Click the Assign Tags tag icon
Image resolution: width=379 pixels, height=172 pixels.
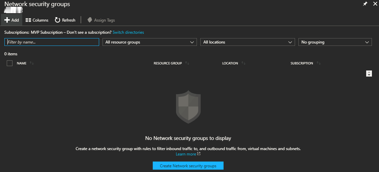point(90,20)
